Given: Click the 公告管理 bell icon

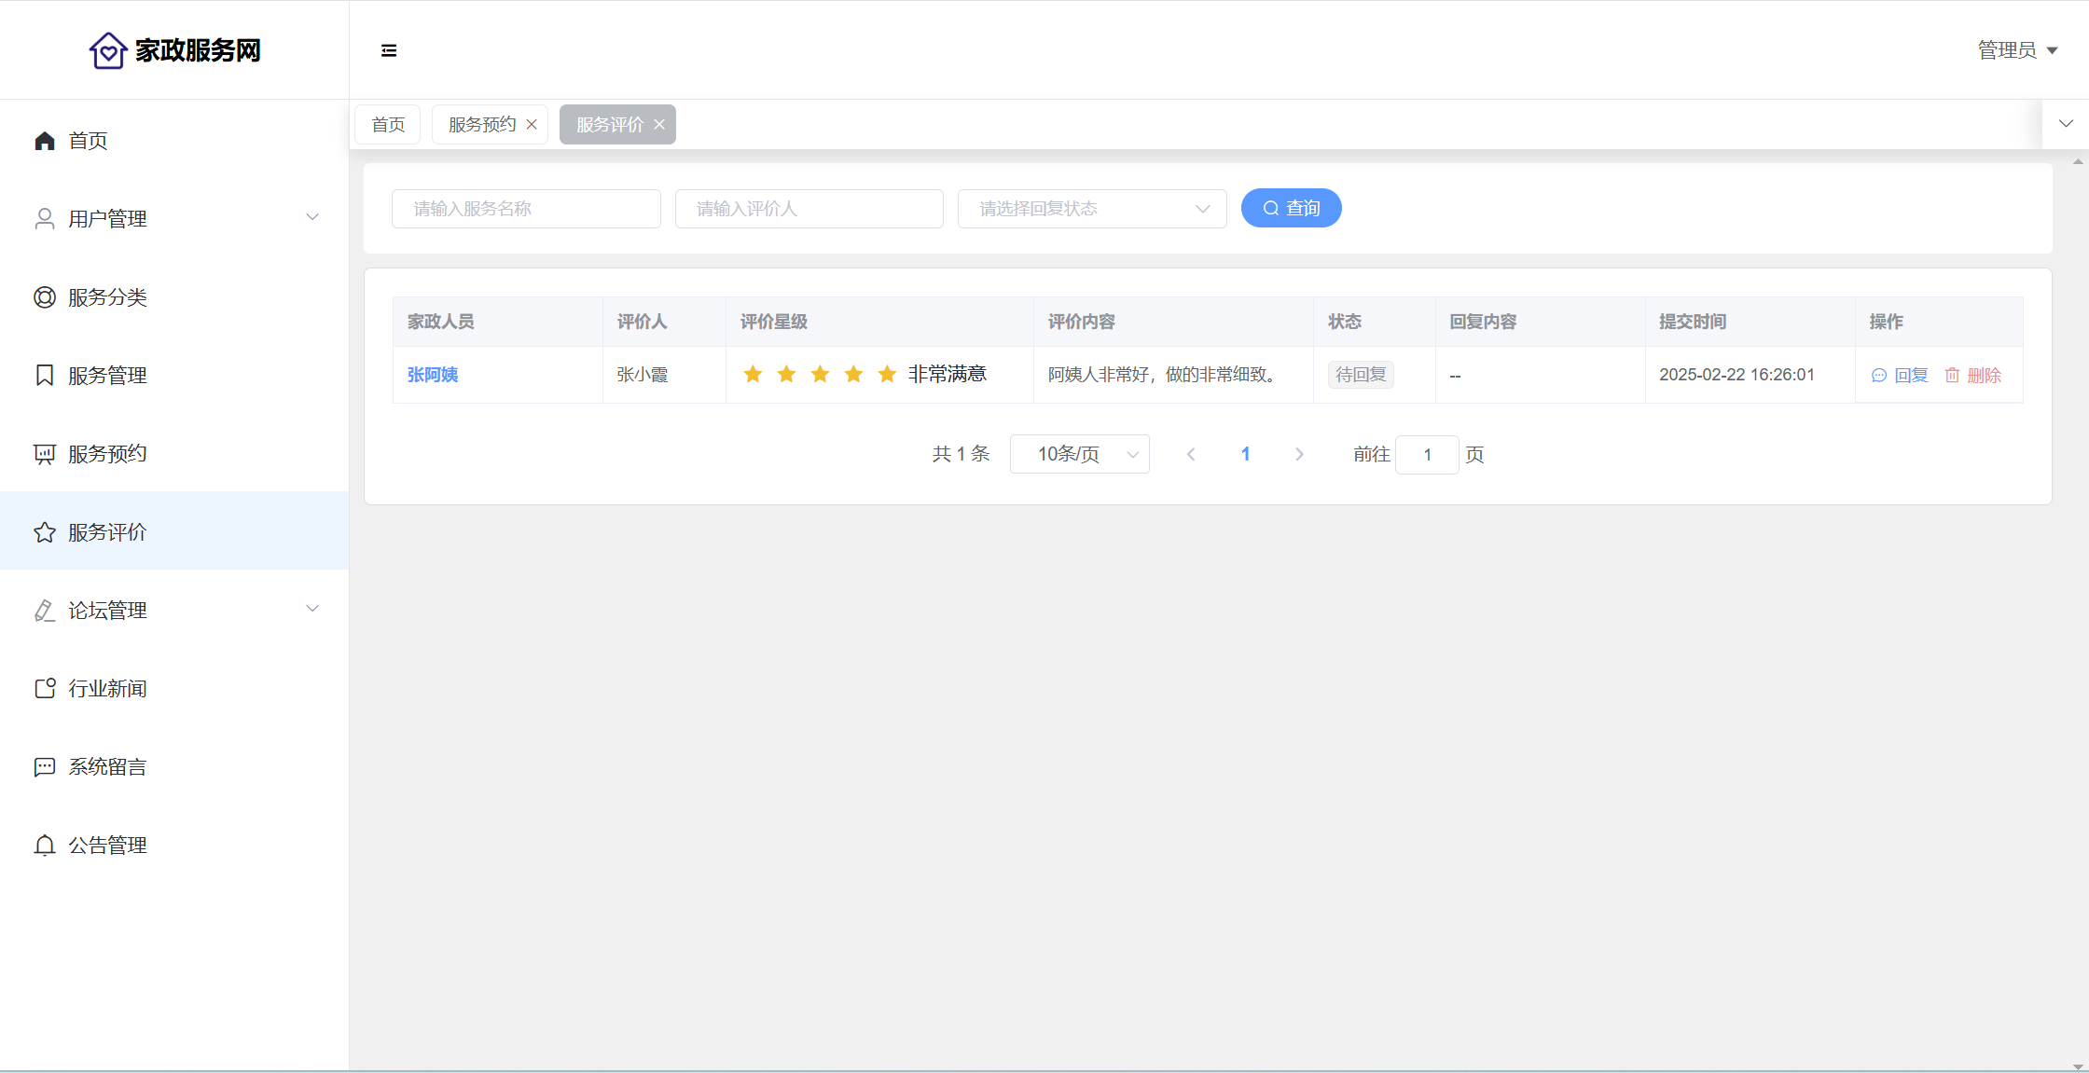Looking at the screenshot, I should coord(45,846).
